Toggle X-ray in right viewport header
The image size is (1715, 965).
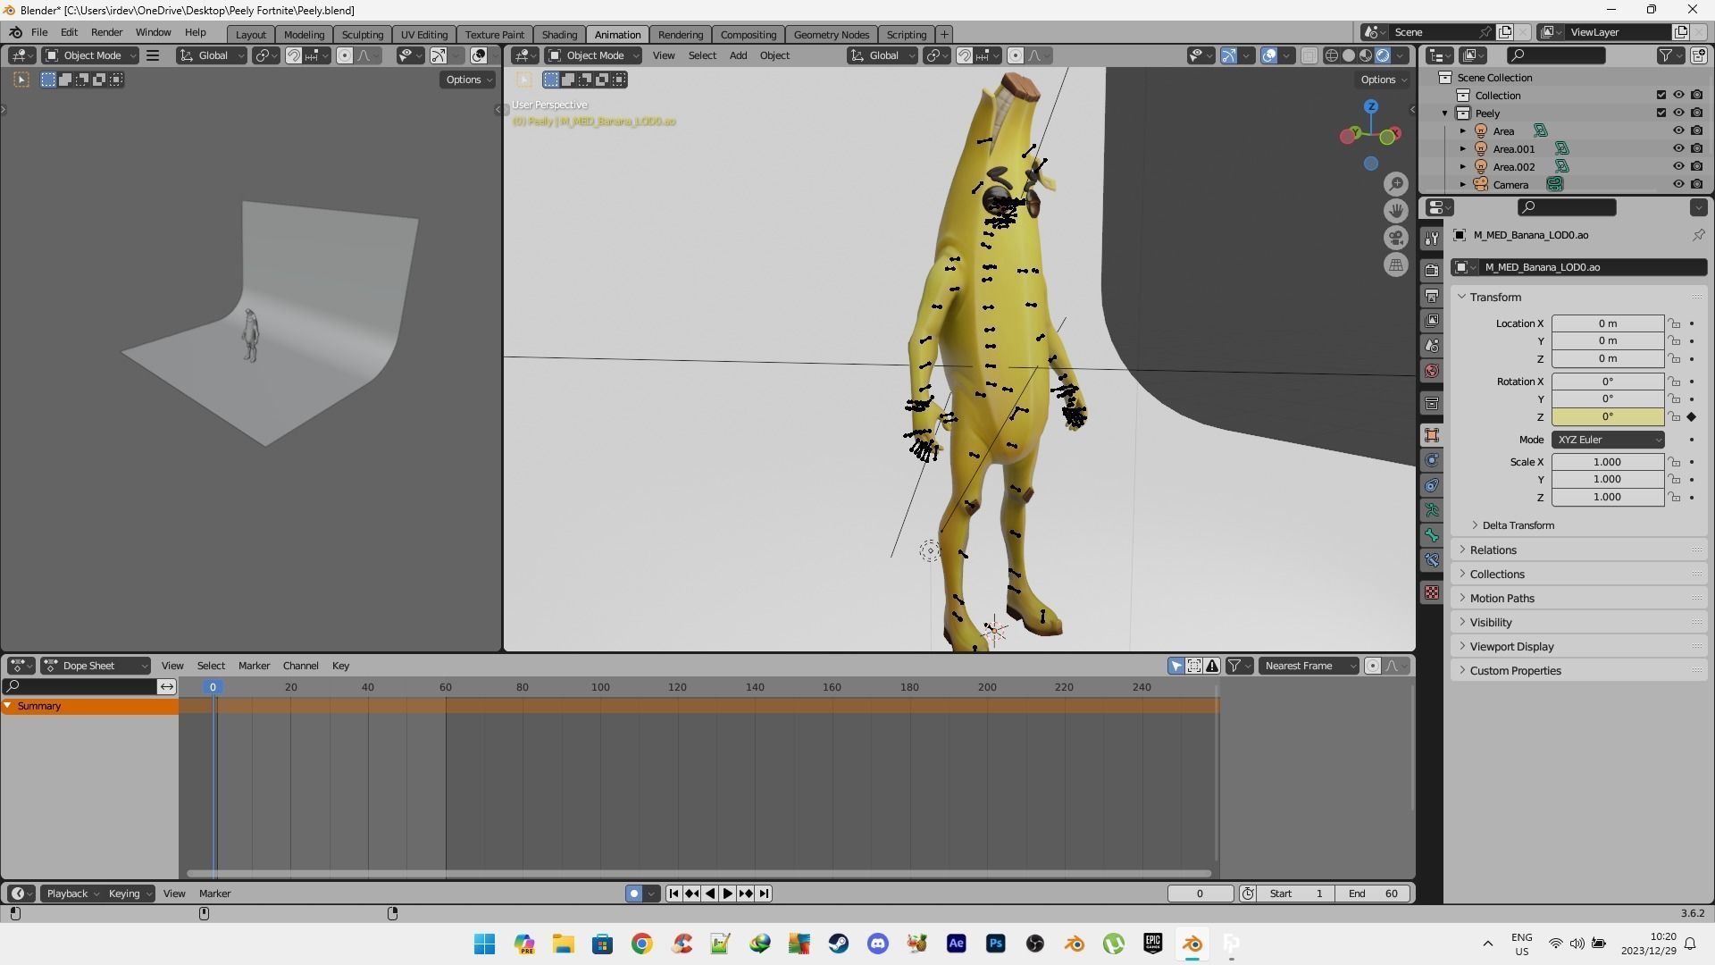pos(1309,55)
